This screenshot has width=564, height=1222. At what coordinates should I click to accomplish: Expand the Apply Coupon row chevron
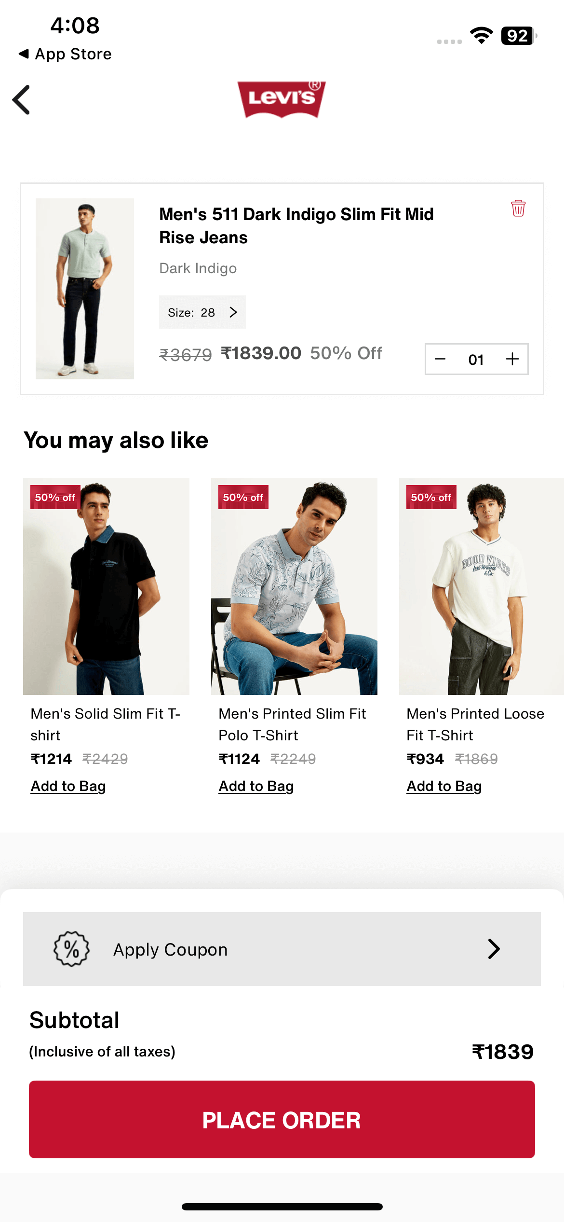click(x=494, y=949)
